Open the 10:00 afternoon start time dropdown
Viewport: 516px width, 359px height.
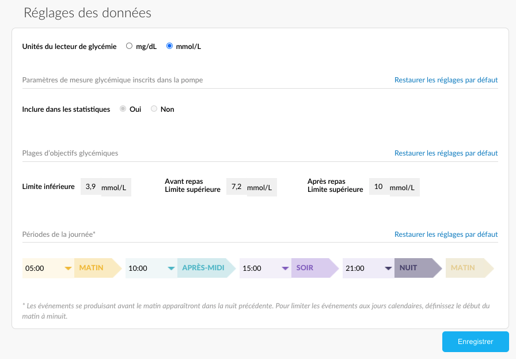(151, 268)
